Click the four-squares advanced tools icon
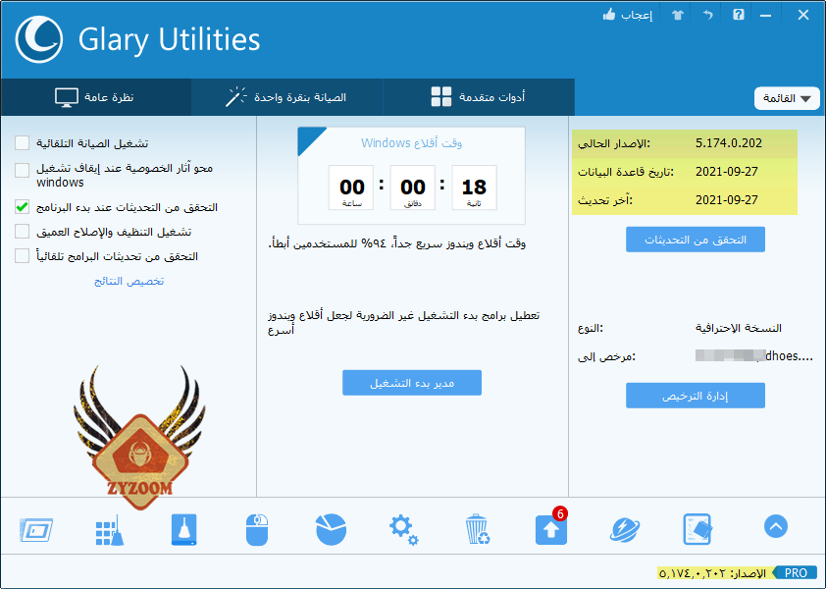The image size is (826, 589). point(440,97)
